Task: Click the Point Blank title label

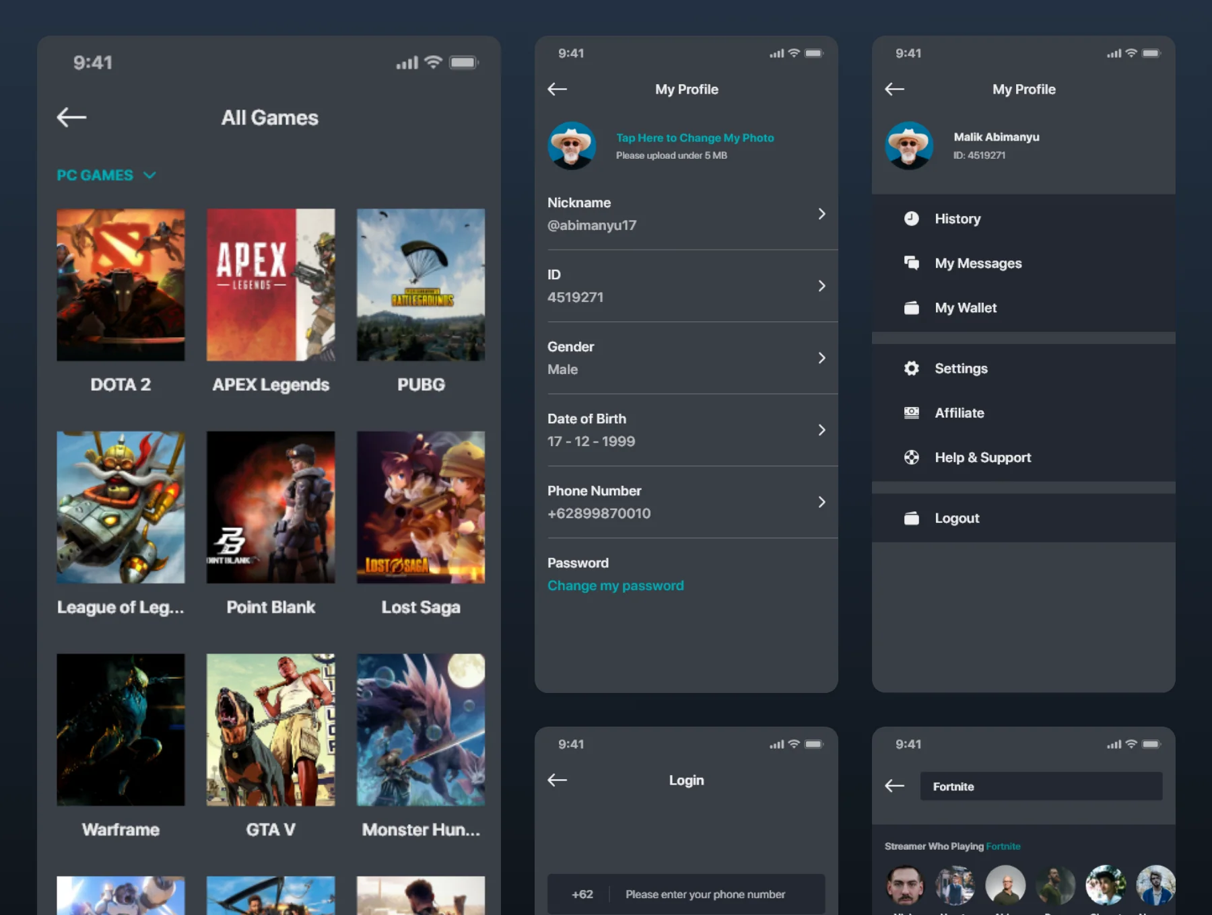Action: (x=271, y=608)
